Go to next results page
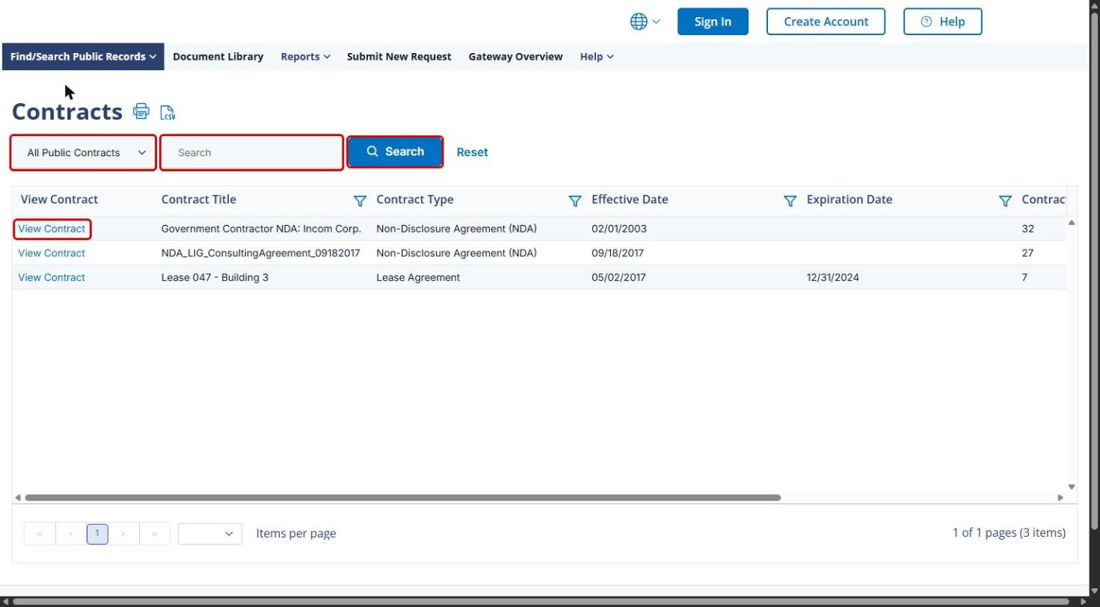Viewport: 1100px width, 607px height. 123,534
